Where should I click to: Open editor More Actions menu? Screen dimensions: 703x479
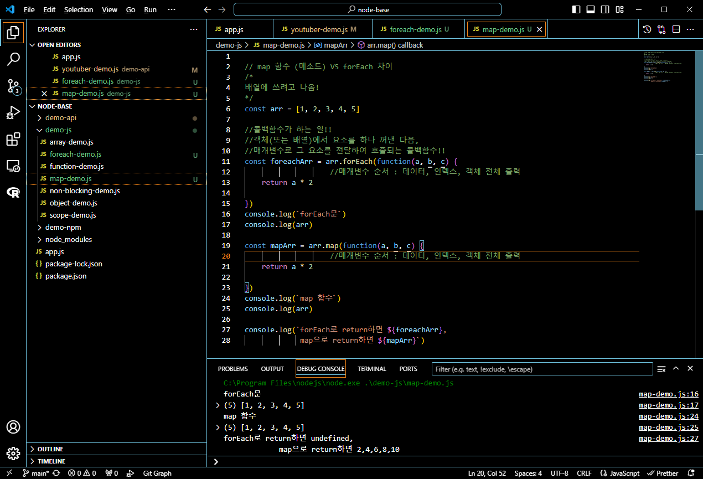[690, 29]
